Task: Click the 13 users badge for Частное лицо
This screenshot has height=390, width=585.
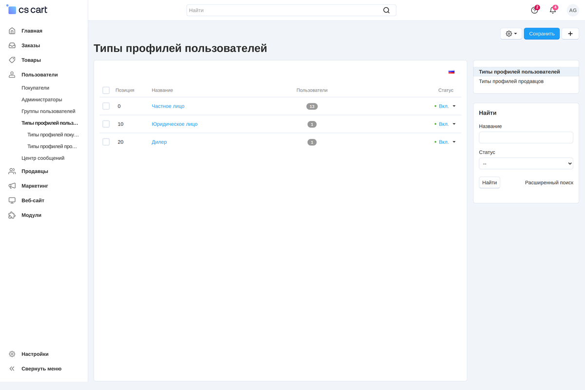Action: tap(312, 106)
